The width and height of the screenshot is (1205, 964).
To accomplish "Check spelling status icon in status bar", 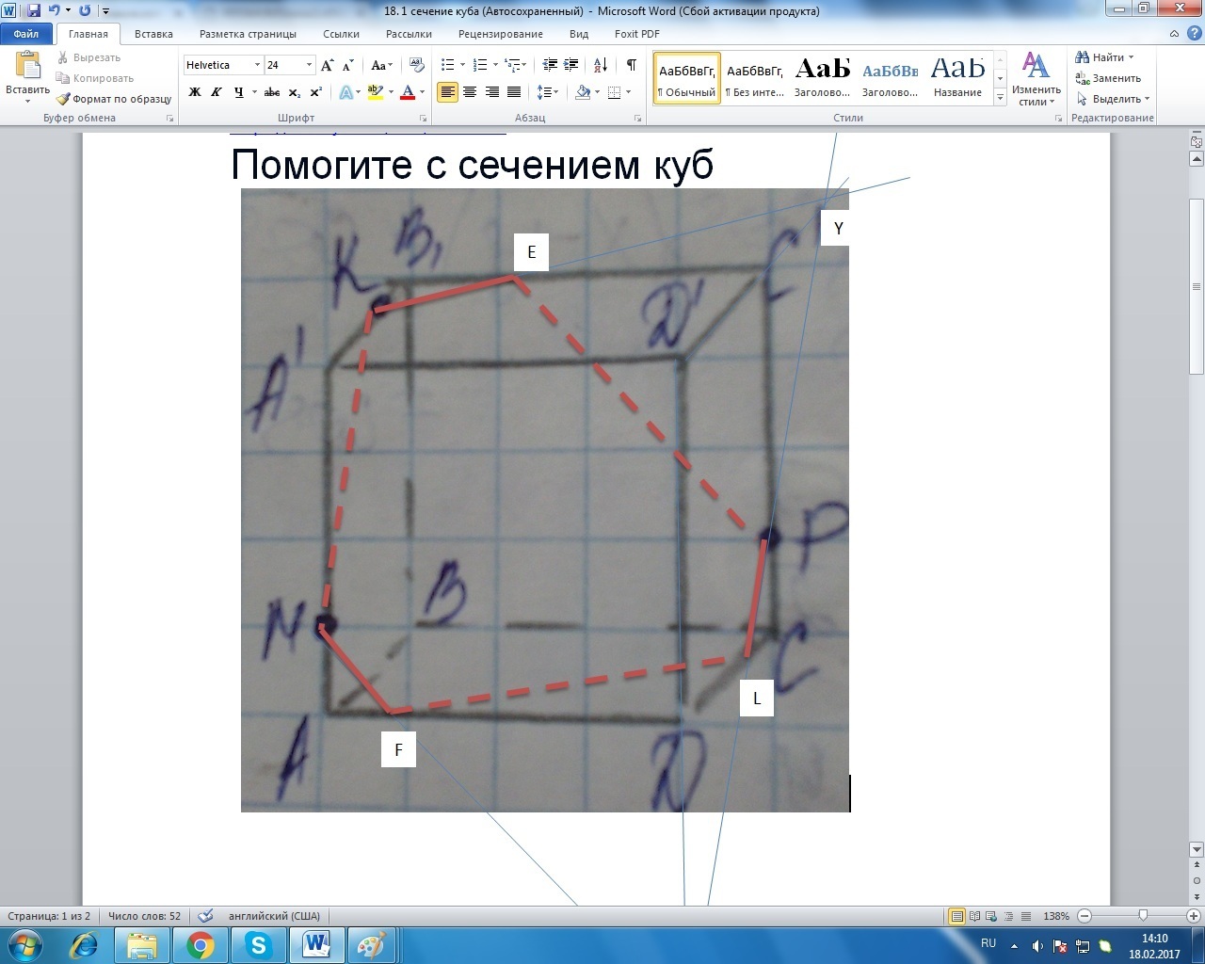I will [x=206, y=916].
